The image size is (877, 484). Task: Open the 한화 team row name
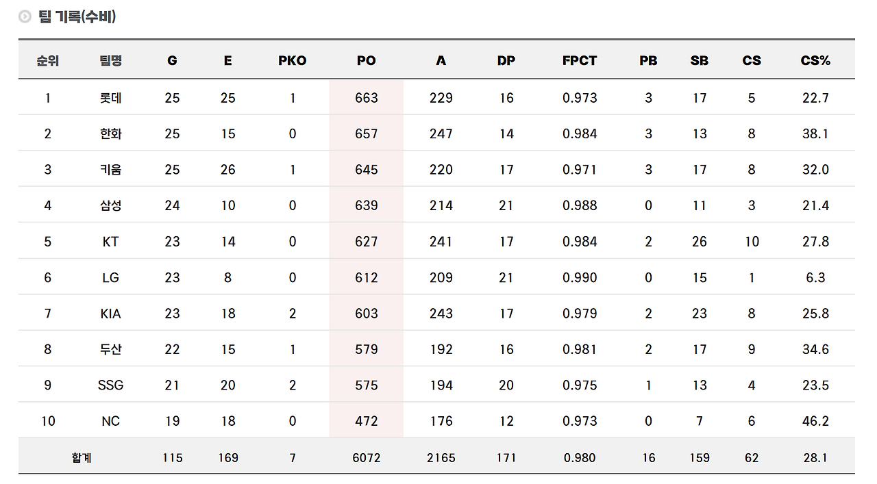pyautogui.click(x=110, y=133)
